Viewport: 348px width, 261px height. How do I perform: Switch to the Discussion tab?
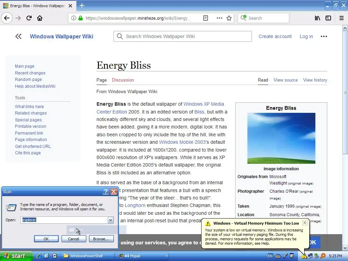123,80
